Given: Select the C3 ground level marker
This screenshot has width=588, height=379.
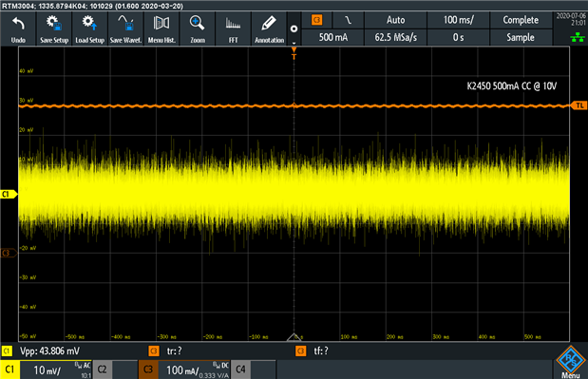Looking at the screenshot, I should point(9,253).
